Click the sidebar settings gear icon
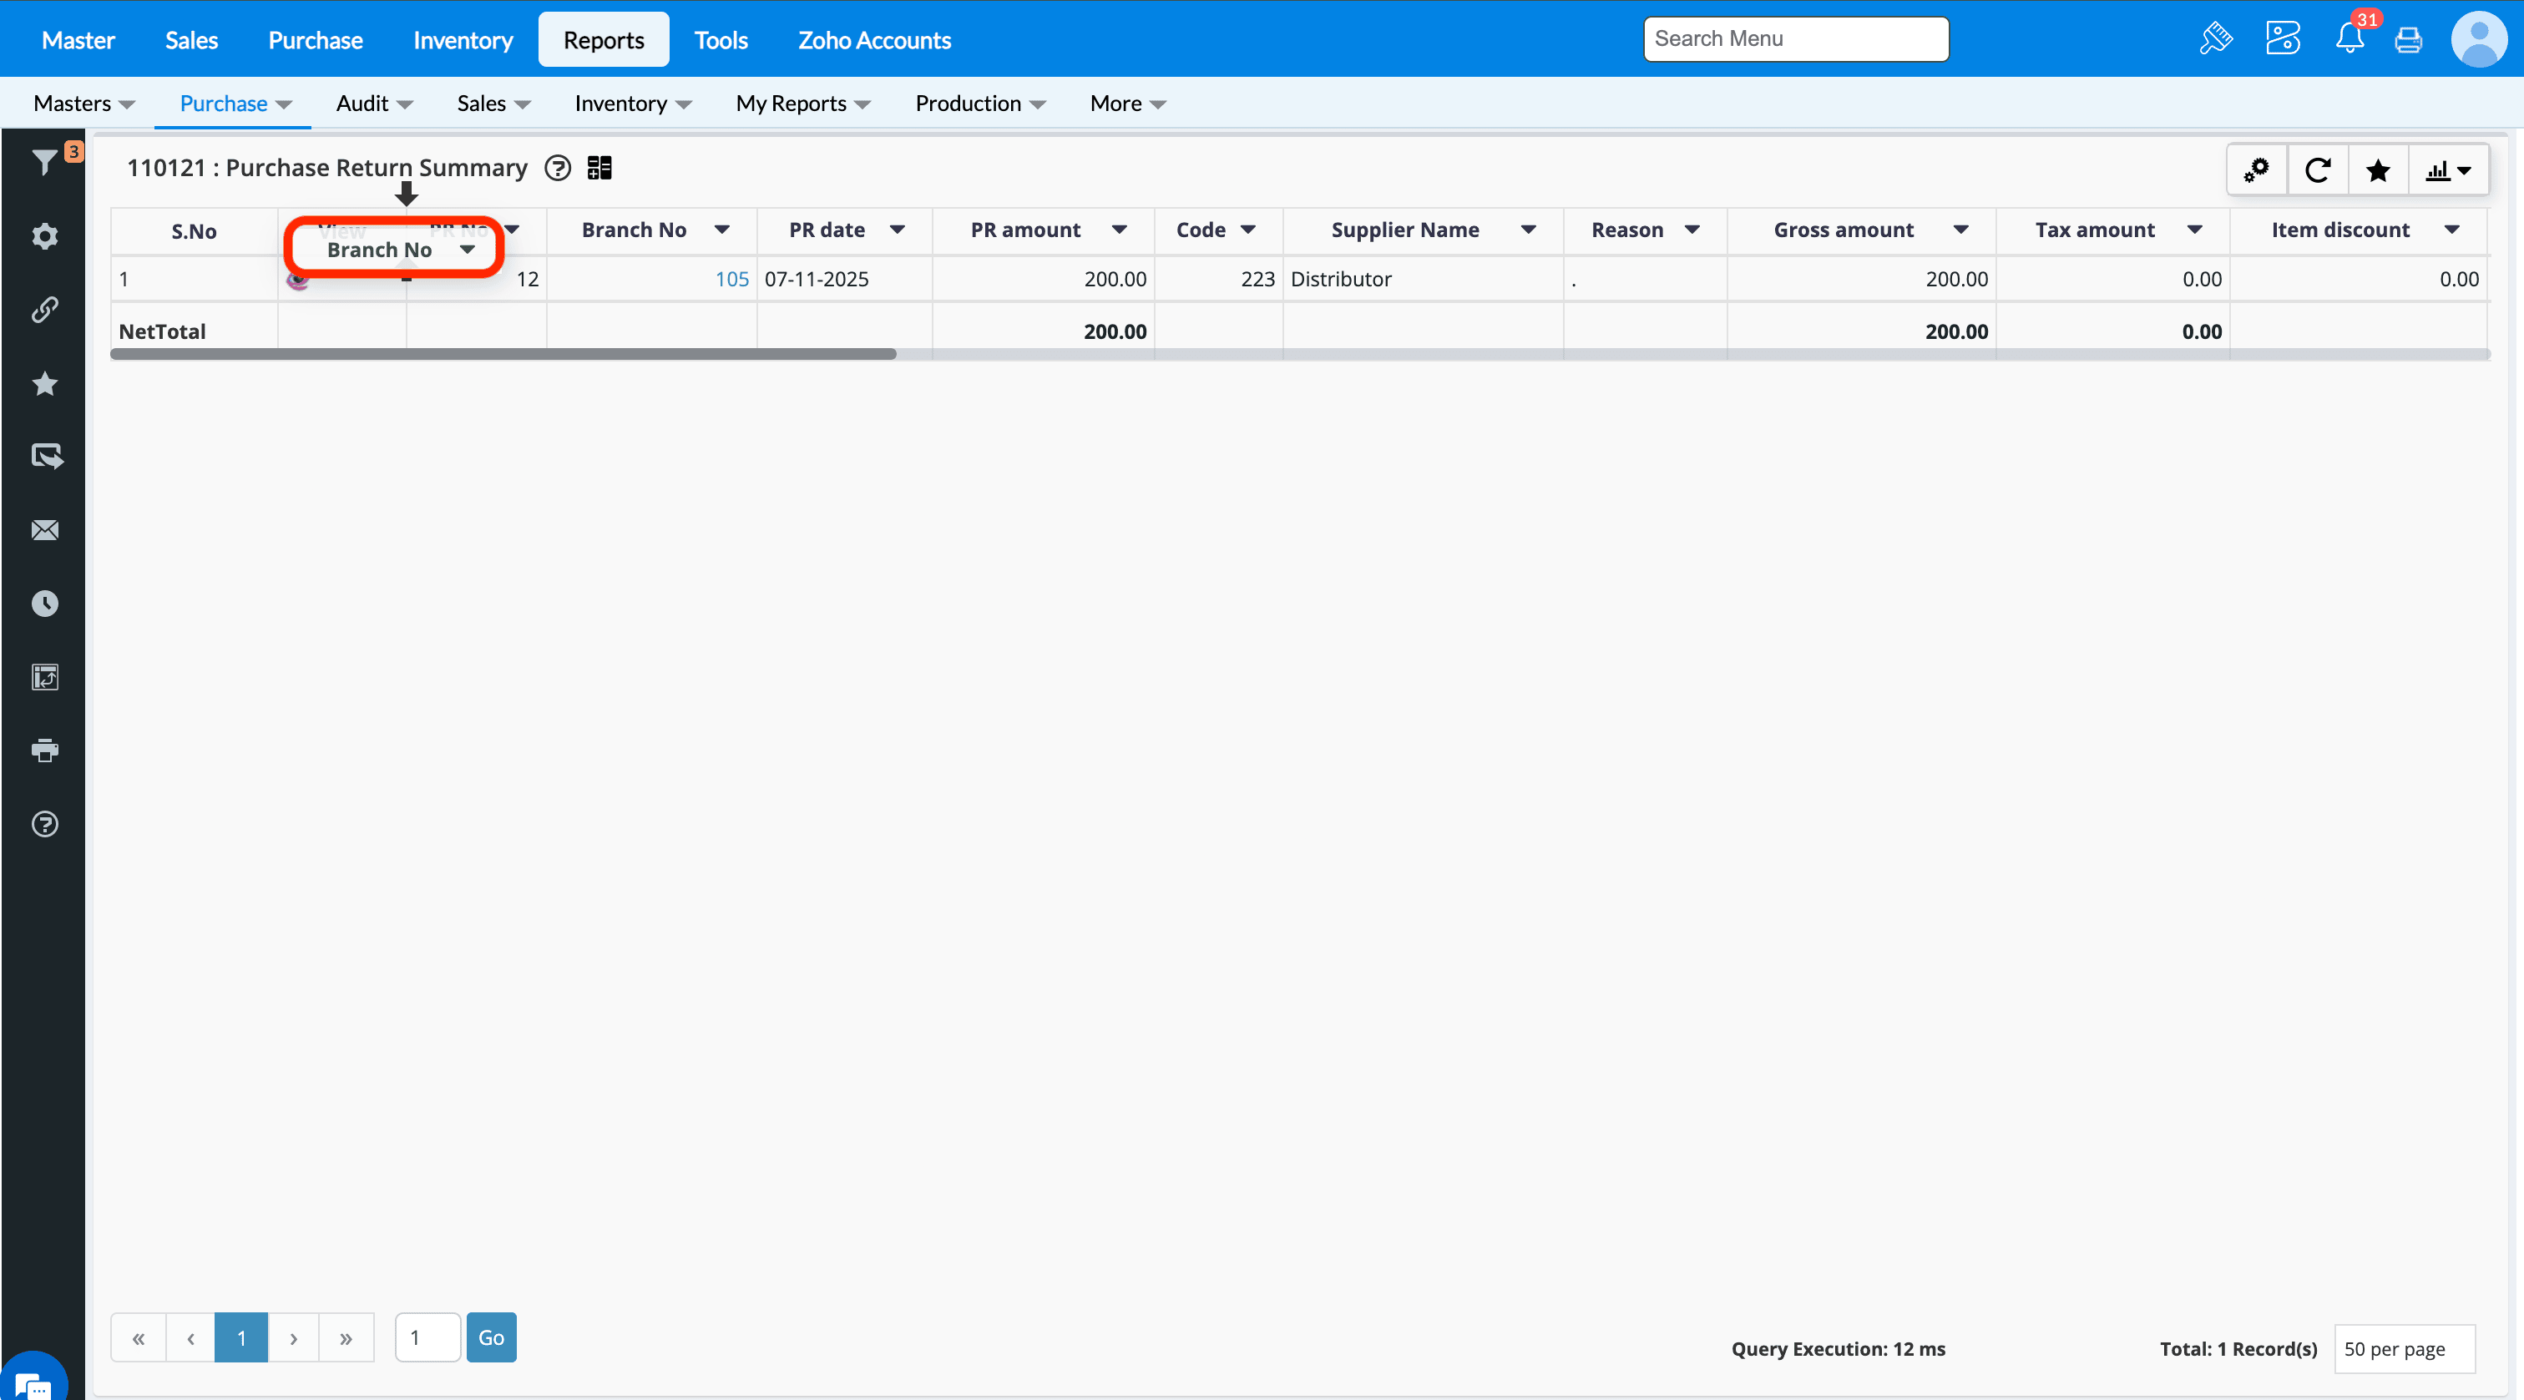The height and width of the screenshot is (1400, 2524). (x=44, y=236)
